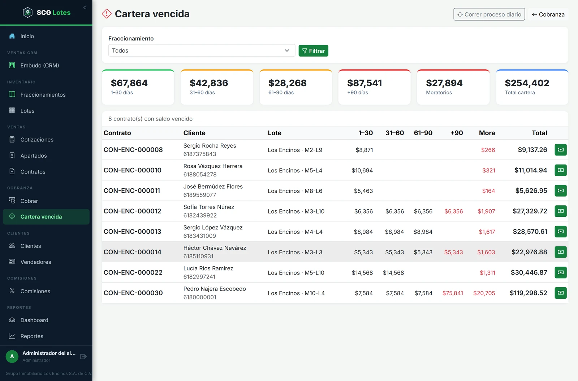Open the Comisiones menu entry
This screenshot has height=381, width=578.
tap(46, 291)
